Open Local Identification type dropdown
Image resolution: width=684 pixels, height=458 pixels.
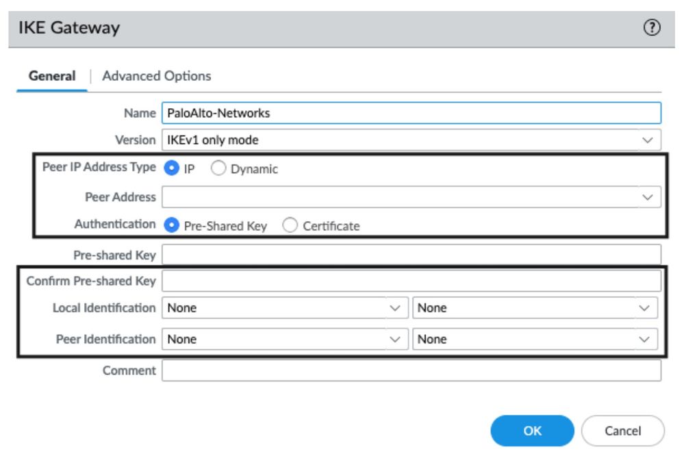point(394,308)
